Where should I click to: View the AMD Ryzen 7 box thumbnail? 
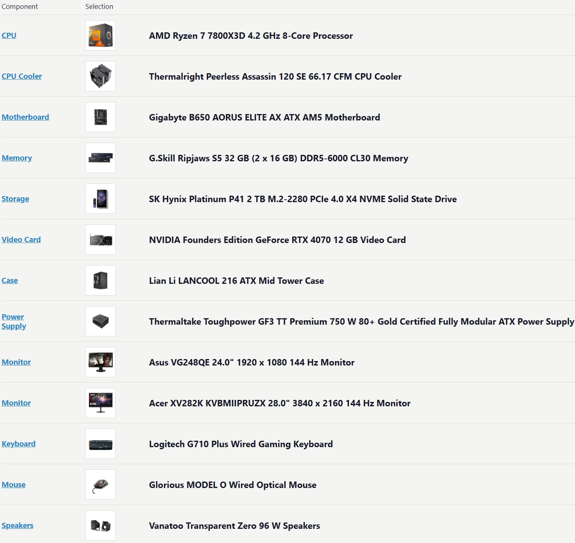100,35
